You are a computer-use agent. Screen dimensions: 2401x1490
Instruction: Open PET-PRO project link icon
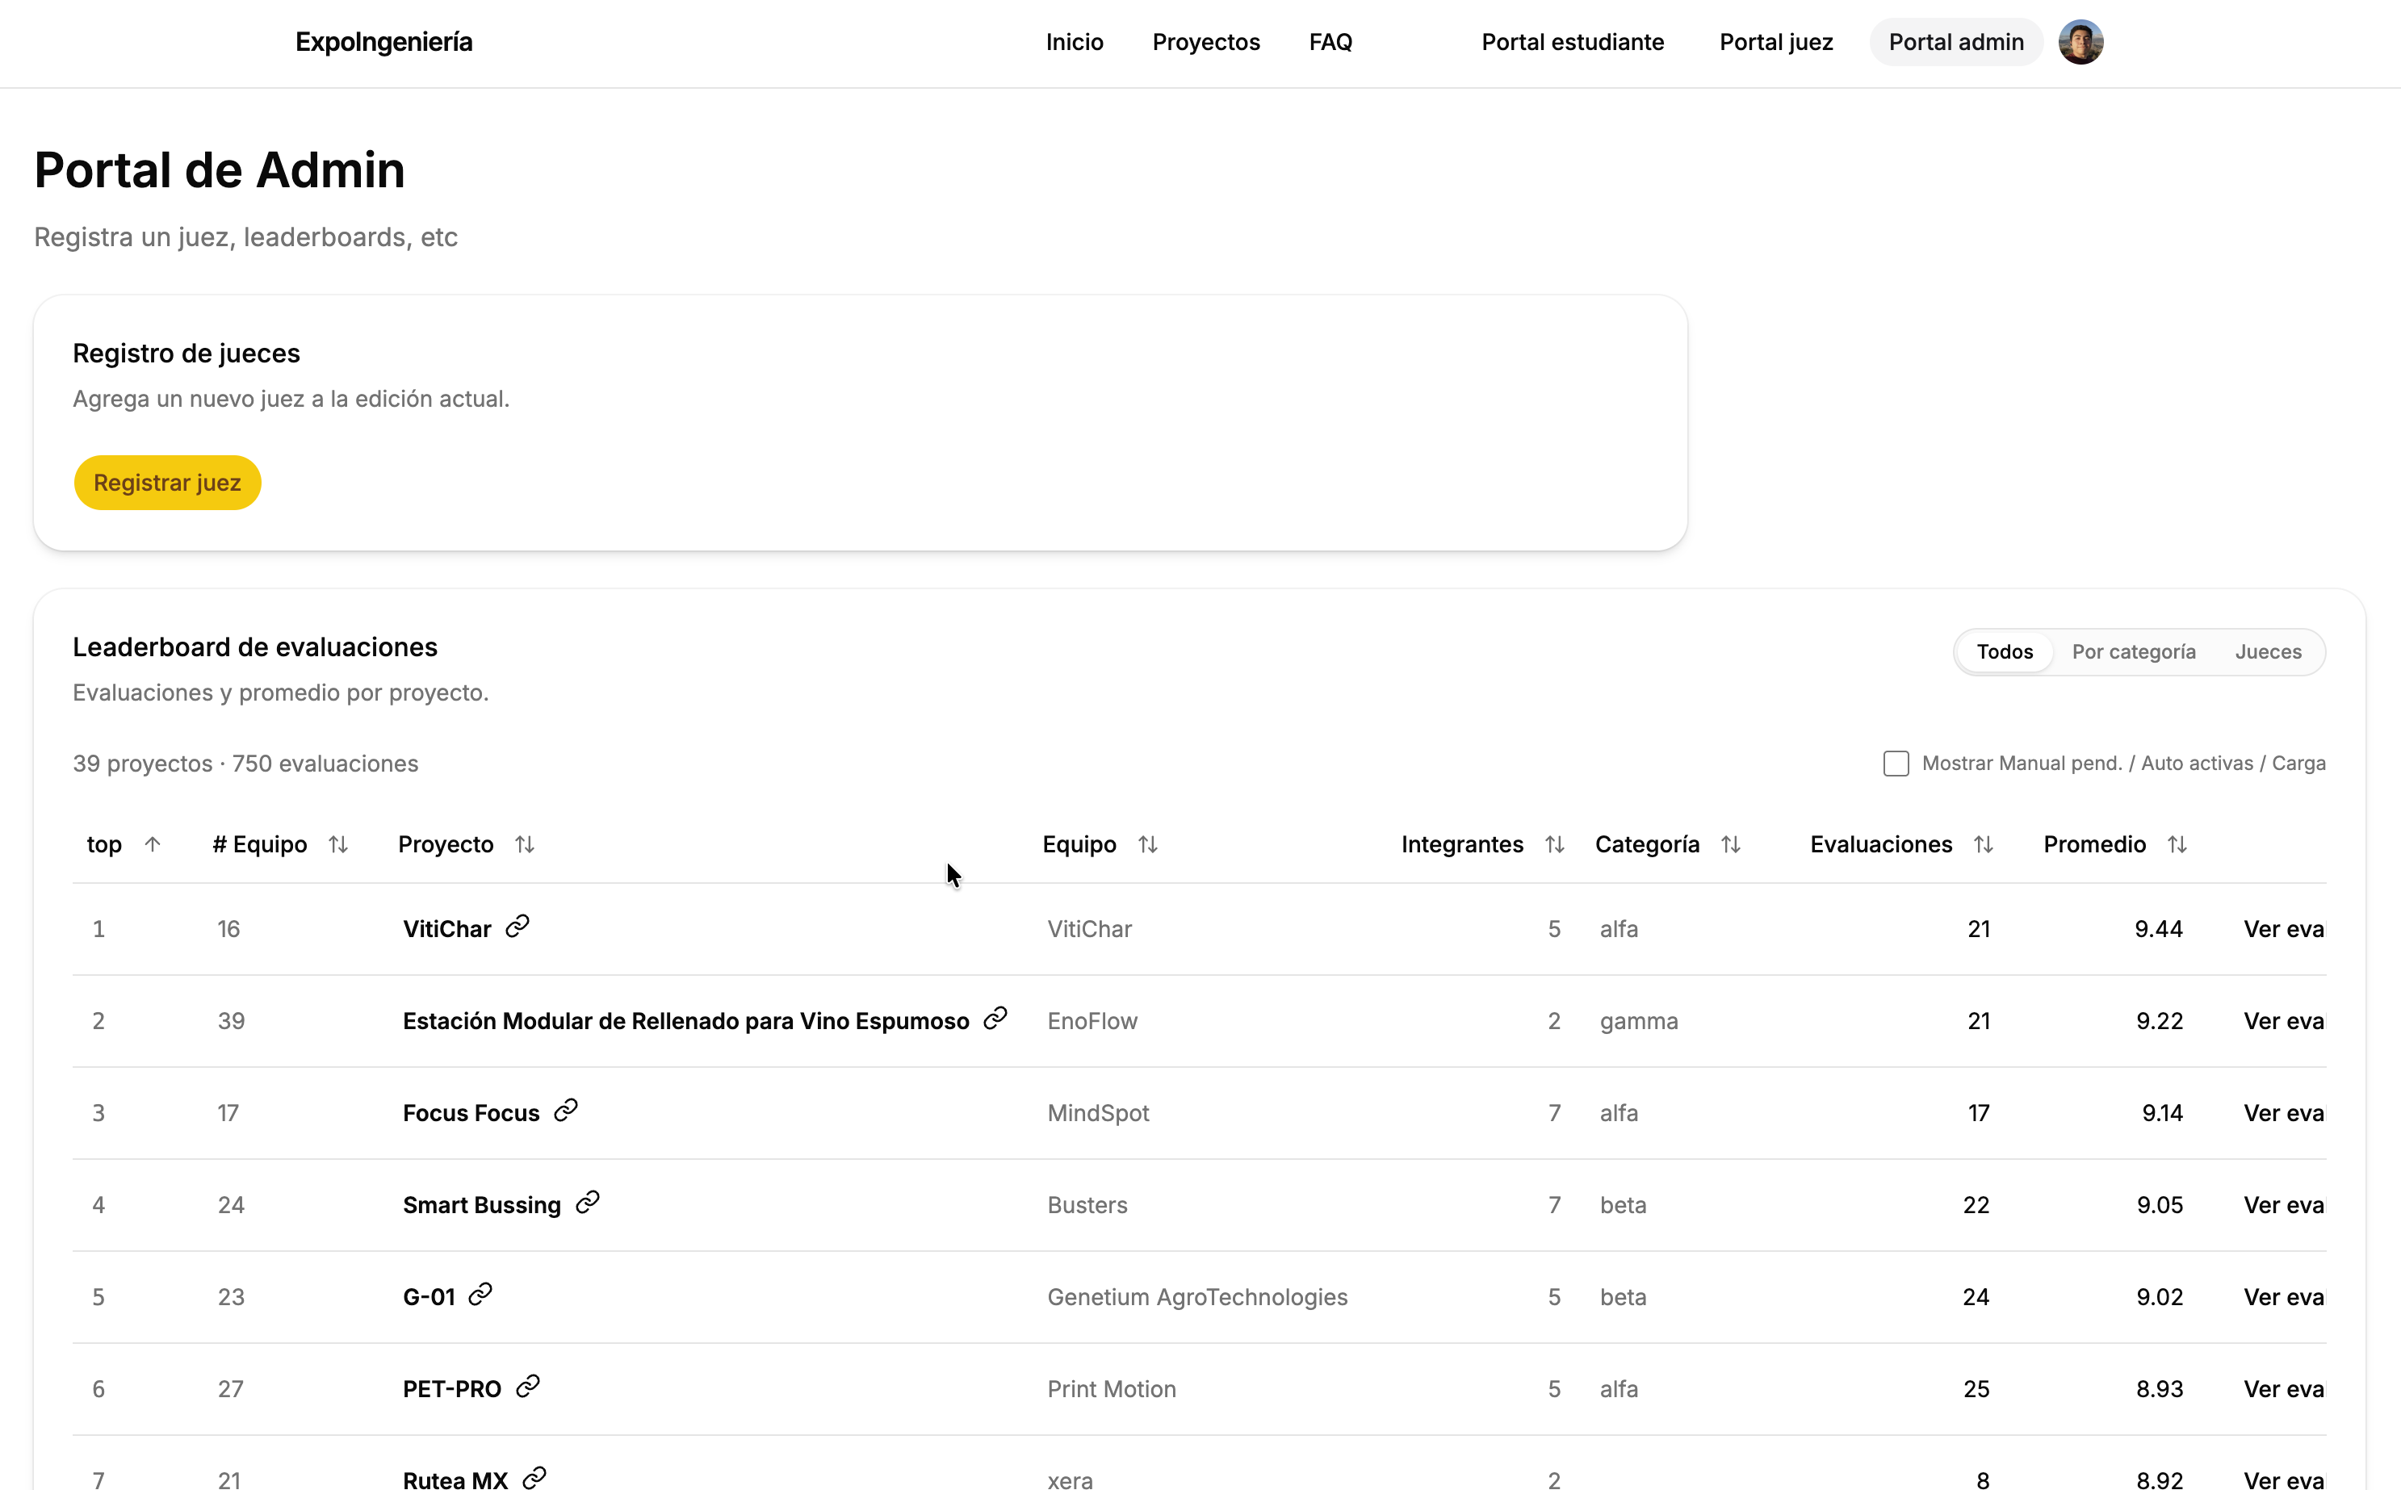coord(528,1387)
